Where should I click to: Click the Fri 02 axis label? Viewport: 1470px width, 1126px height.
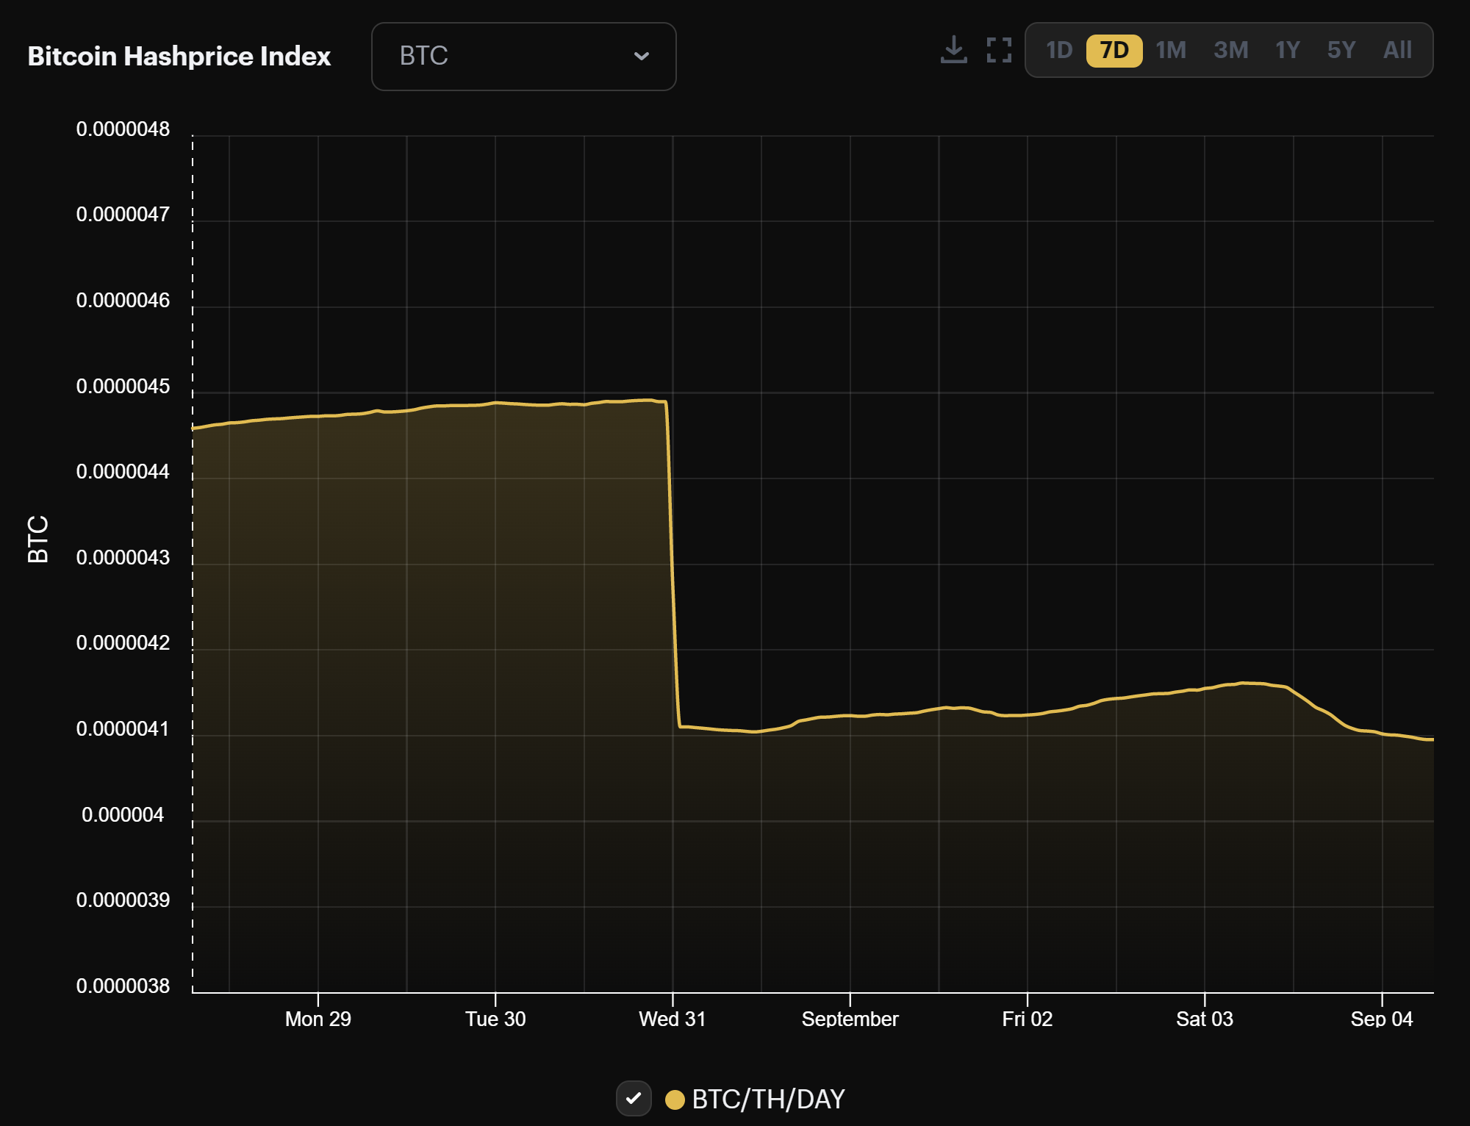click(1027, 1019)
